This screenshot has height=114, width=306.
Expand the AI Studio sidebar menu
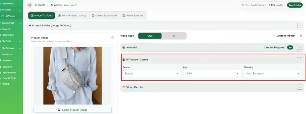20,10
